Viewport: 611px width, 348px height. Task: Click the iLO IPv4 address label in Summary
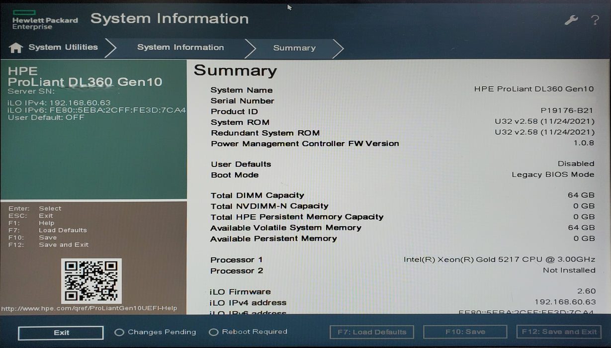click(x=248, y=303)
